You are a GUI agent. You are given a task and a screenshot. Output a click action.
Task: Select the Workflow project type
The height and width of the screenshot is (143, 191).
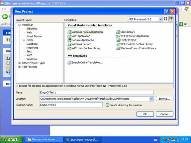point(32,59)
